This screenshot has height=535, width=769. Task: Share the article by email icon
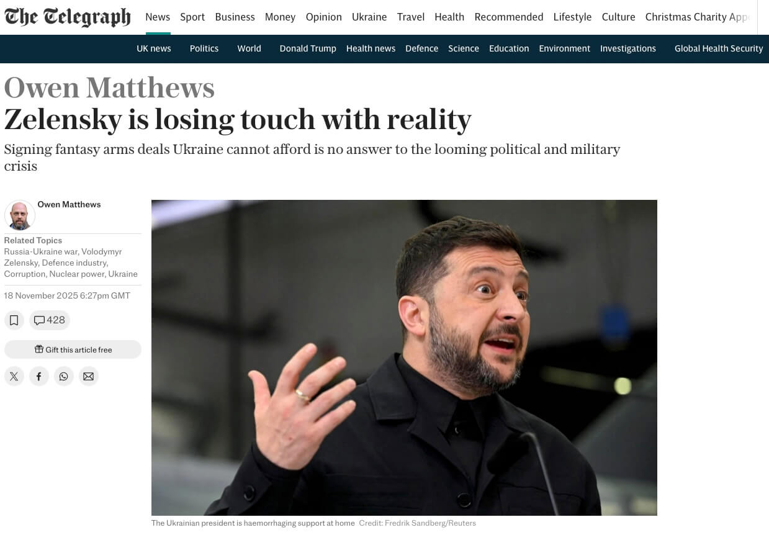click(89, 376)
